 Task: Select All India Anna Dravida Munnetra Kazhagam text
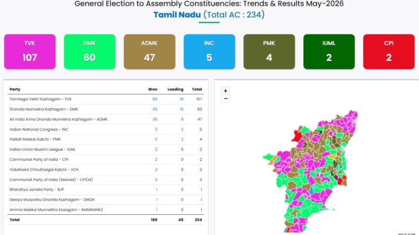(x=51, y=120)
